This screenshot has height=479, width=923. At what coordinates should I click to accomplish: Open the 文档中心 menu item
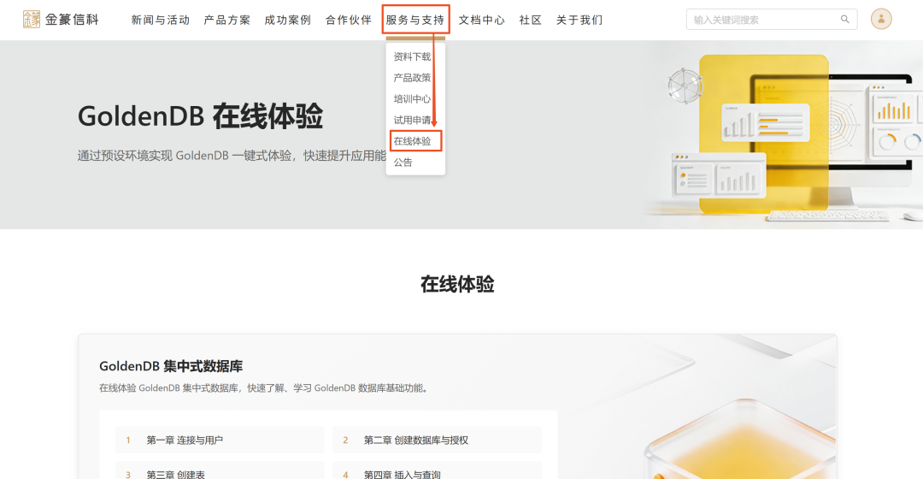[481, 20]
